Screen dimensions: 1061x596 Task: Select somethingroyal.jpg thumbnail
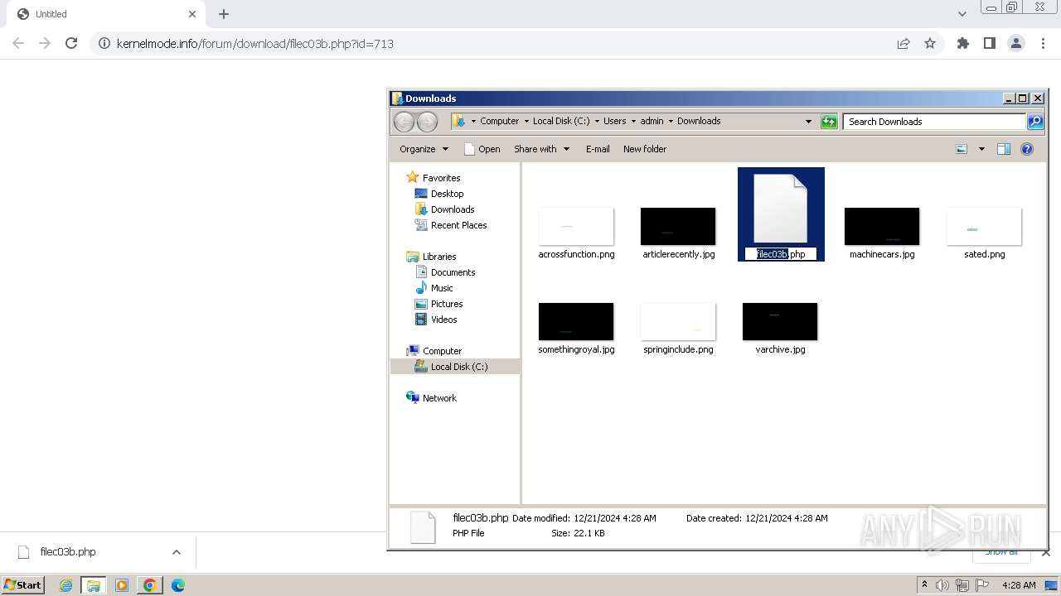576,322
